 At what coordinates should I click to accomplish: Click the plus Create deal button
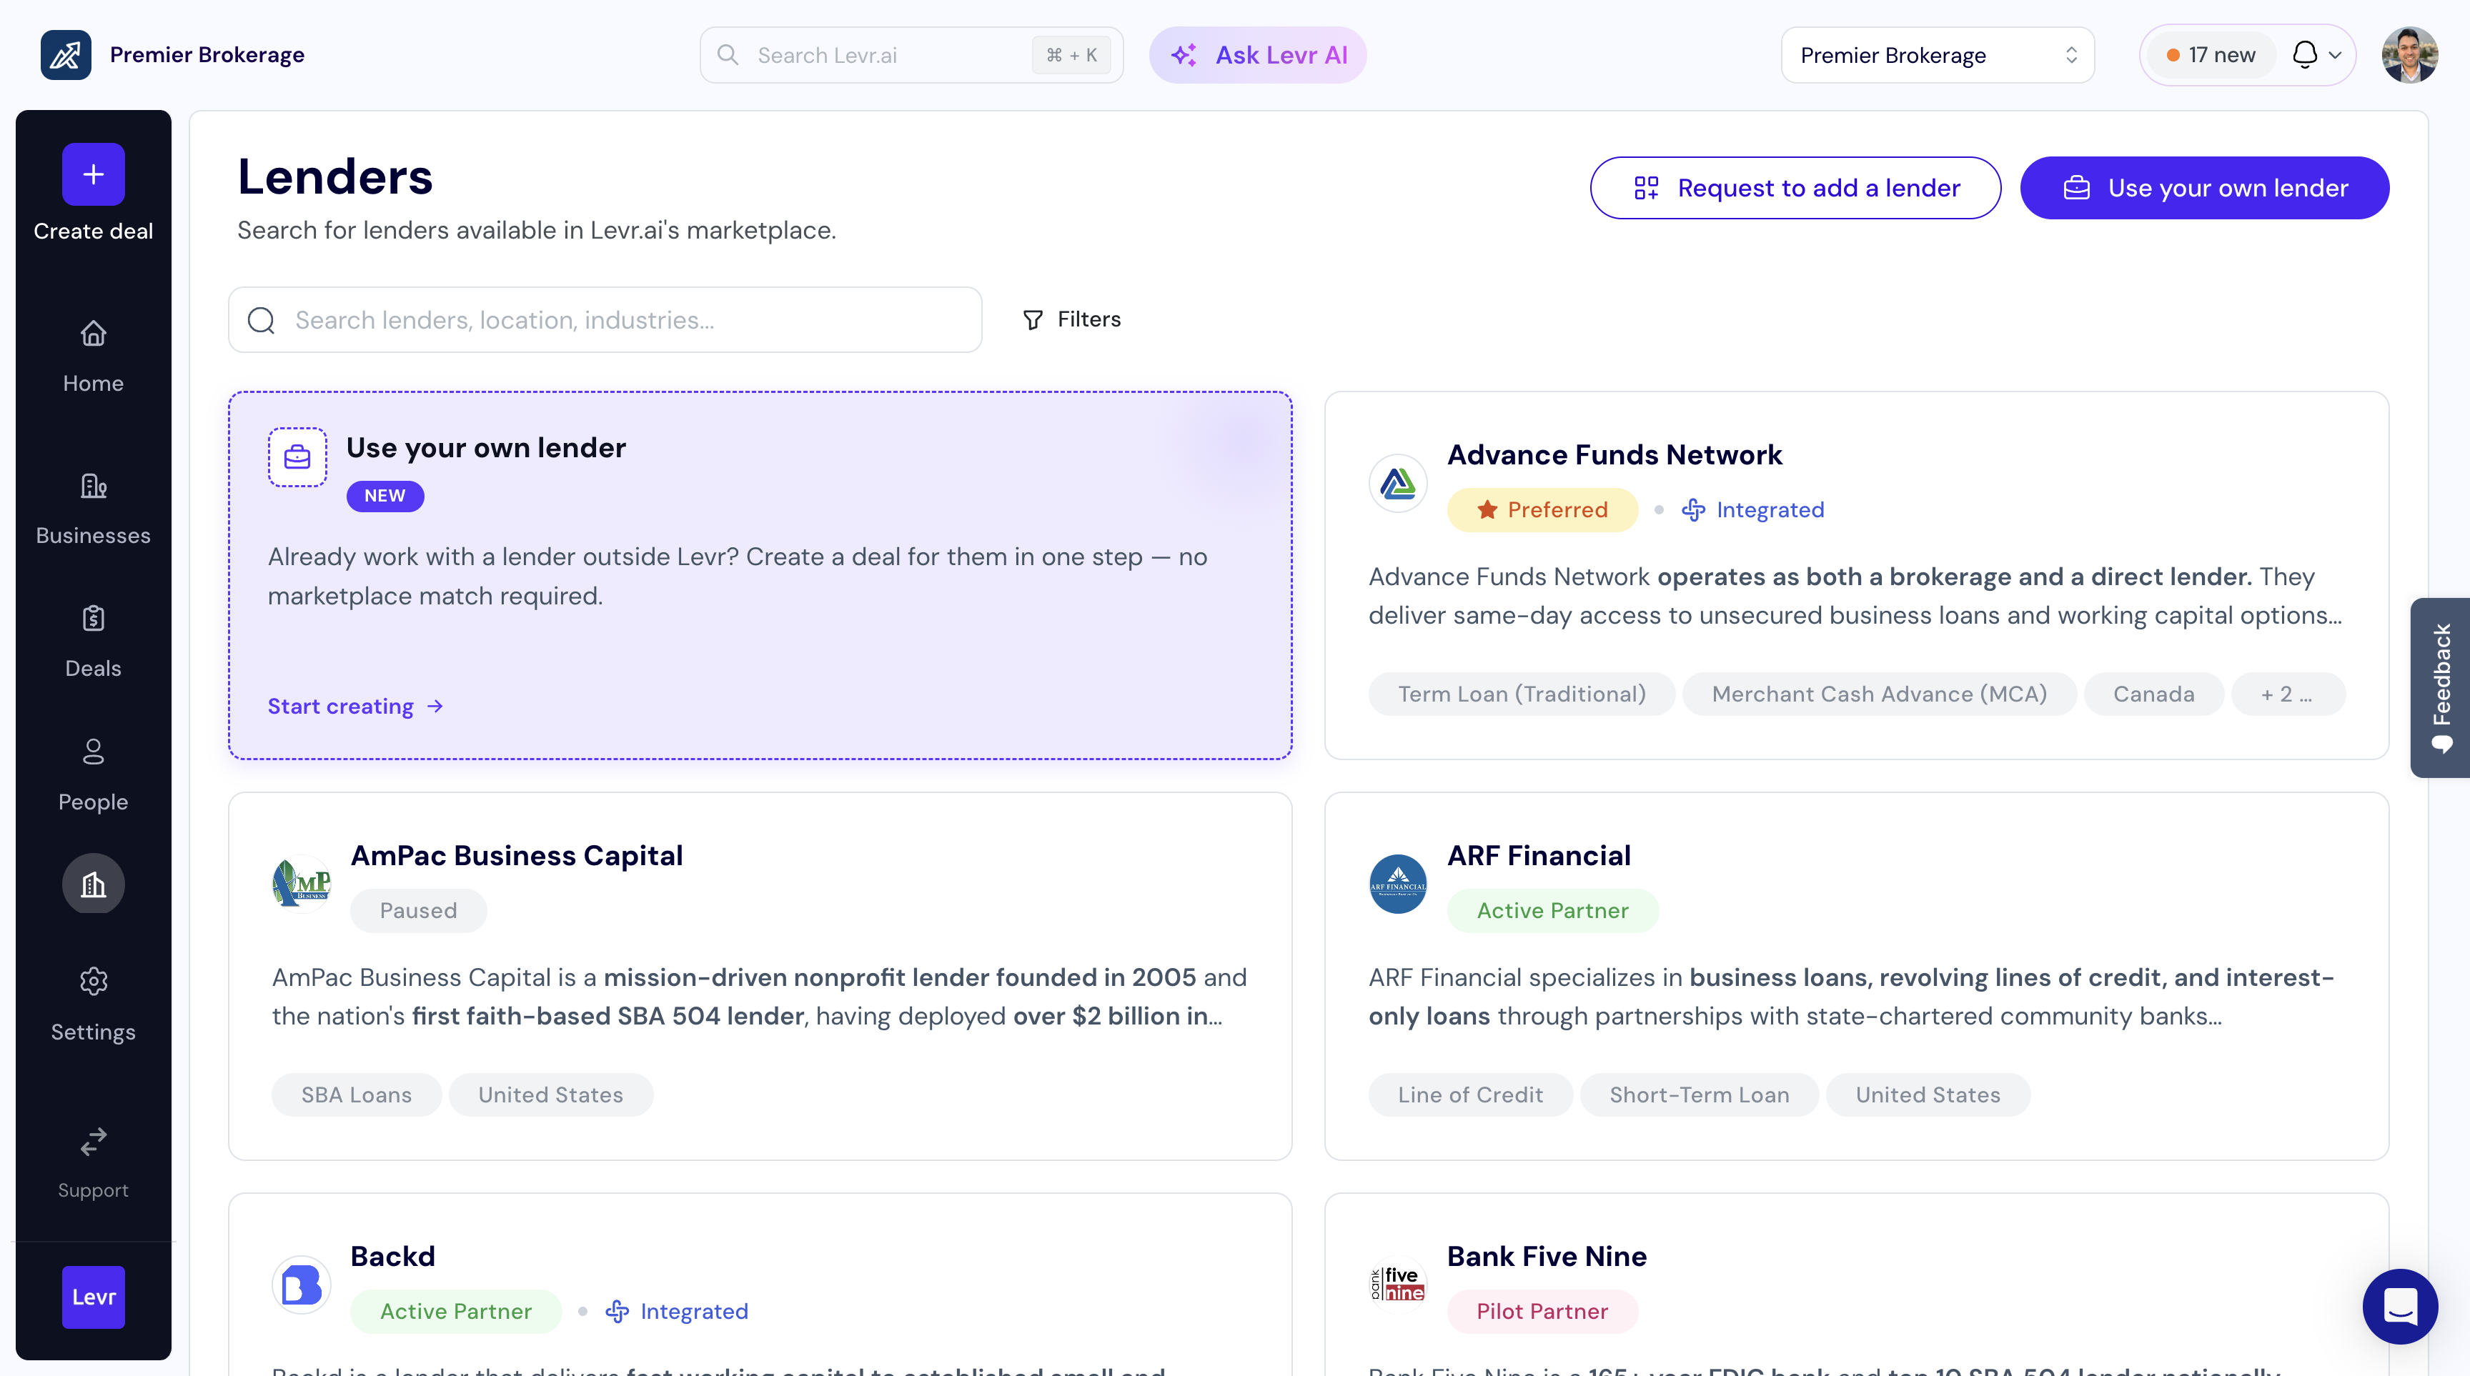point(93,174)
